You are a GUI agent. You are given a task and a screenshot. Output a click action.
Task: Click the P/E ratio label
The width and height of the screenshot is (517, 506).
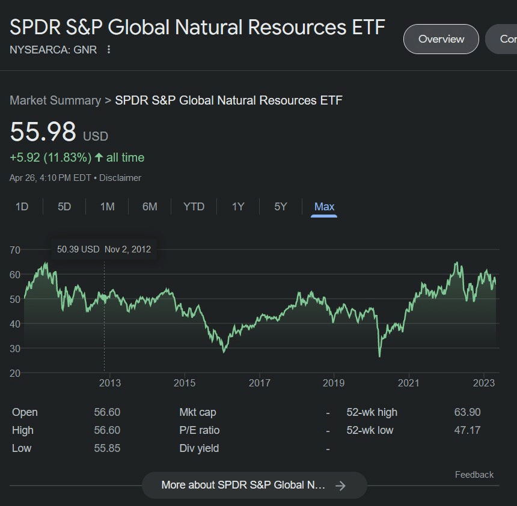pyautogui.click(x=200, y=430)
